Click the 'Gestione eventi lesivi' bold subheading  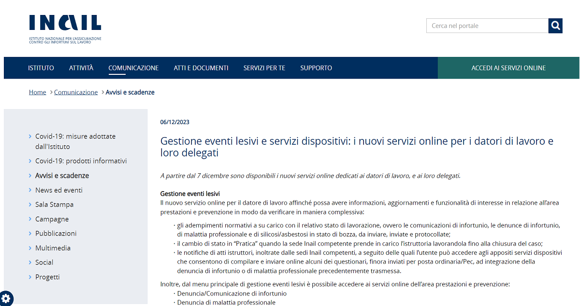(190, 194)
